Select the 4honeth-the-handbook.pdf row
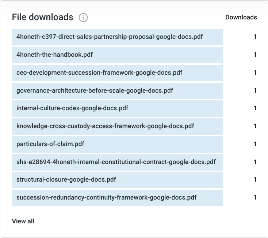This screenshot has width=268, height=238. tap(55, 55)
